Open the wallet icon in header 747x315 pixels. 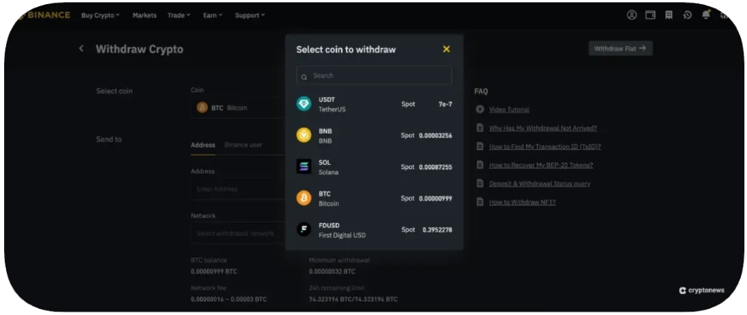[650, 15]
